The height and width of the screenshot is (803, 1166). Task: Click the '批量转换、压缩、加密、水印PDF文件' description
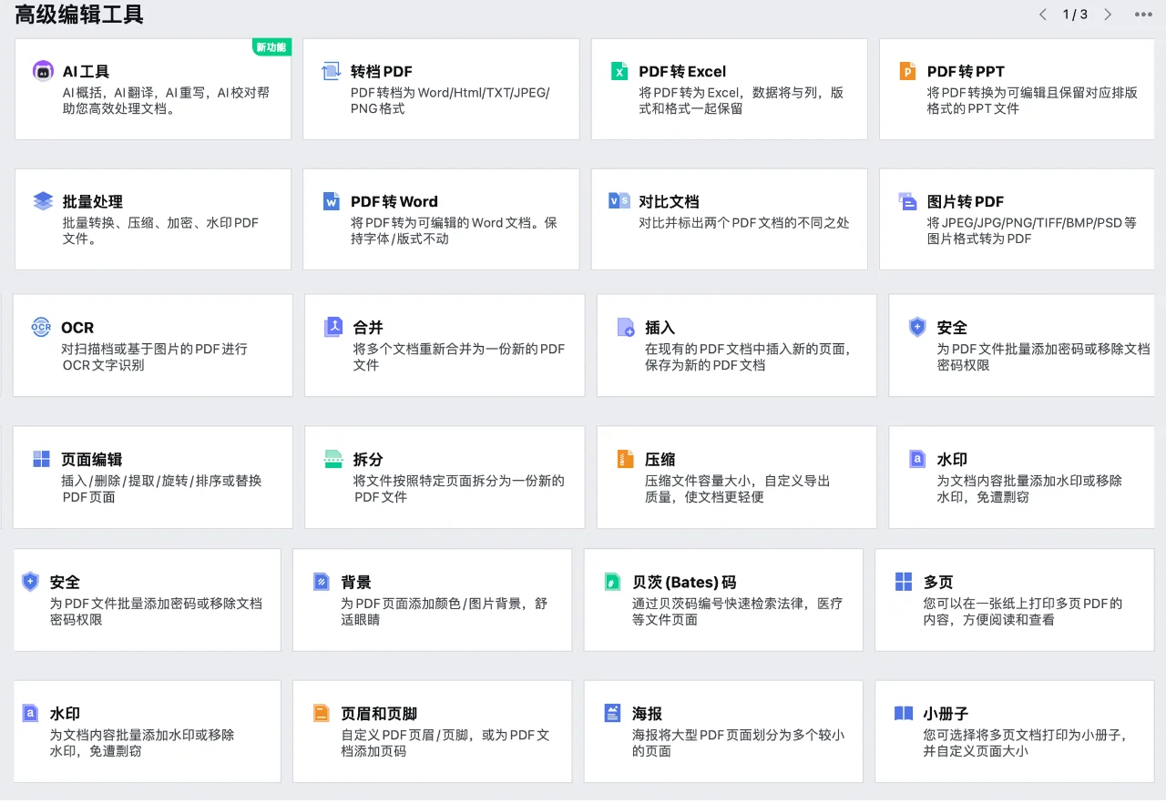coord(161,230)
